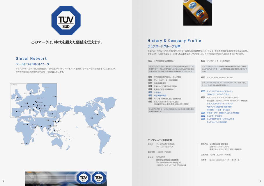The height and width of the screenshot is (186, 264).
Task: Click the スイス marker on the Europe map
Action: click(28, 106)
